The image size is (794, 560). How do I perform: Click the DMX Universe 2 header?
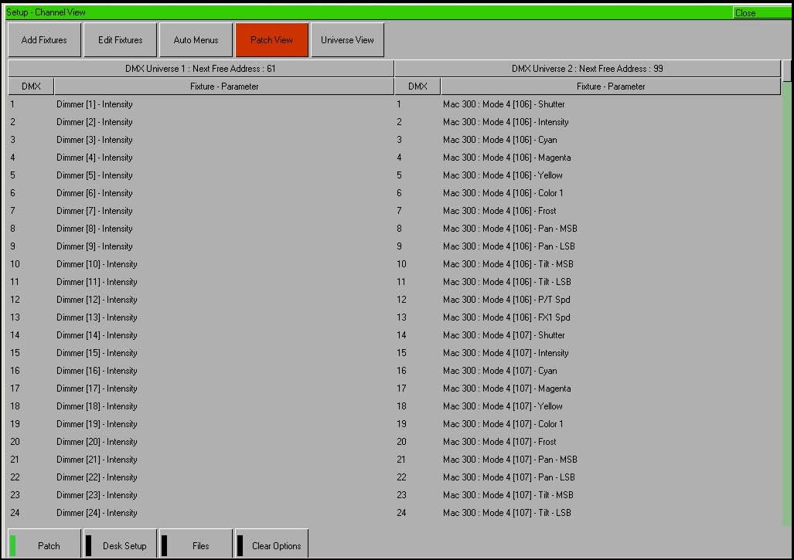(588, 68)
